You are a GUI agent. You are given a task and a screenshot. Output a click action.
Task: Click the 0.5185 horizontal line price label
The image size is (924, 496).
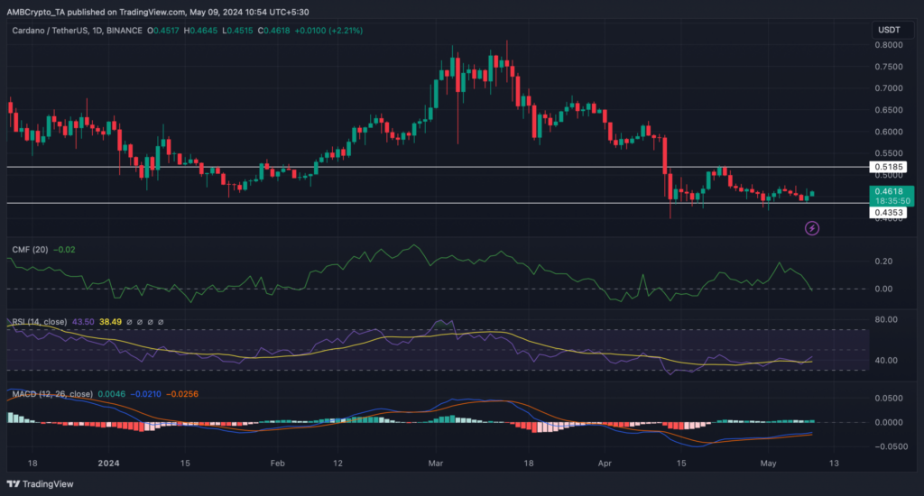(889, 168)
